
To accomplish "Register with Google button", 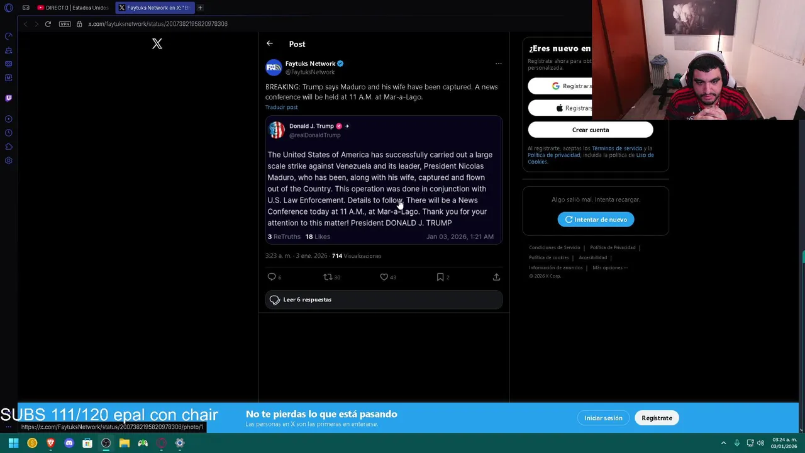I will click(560, 86).
